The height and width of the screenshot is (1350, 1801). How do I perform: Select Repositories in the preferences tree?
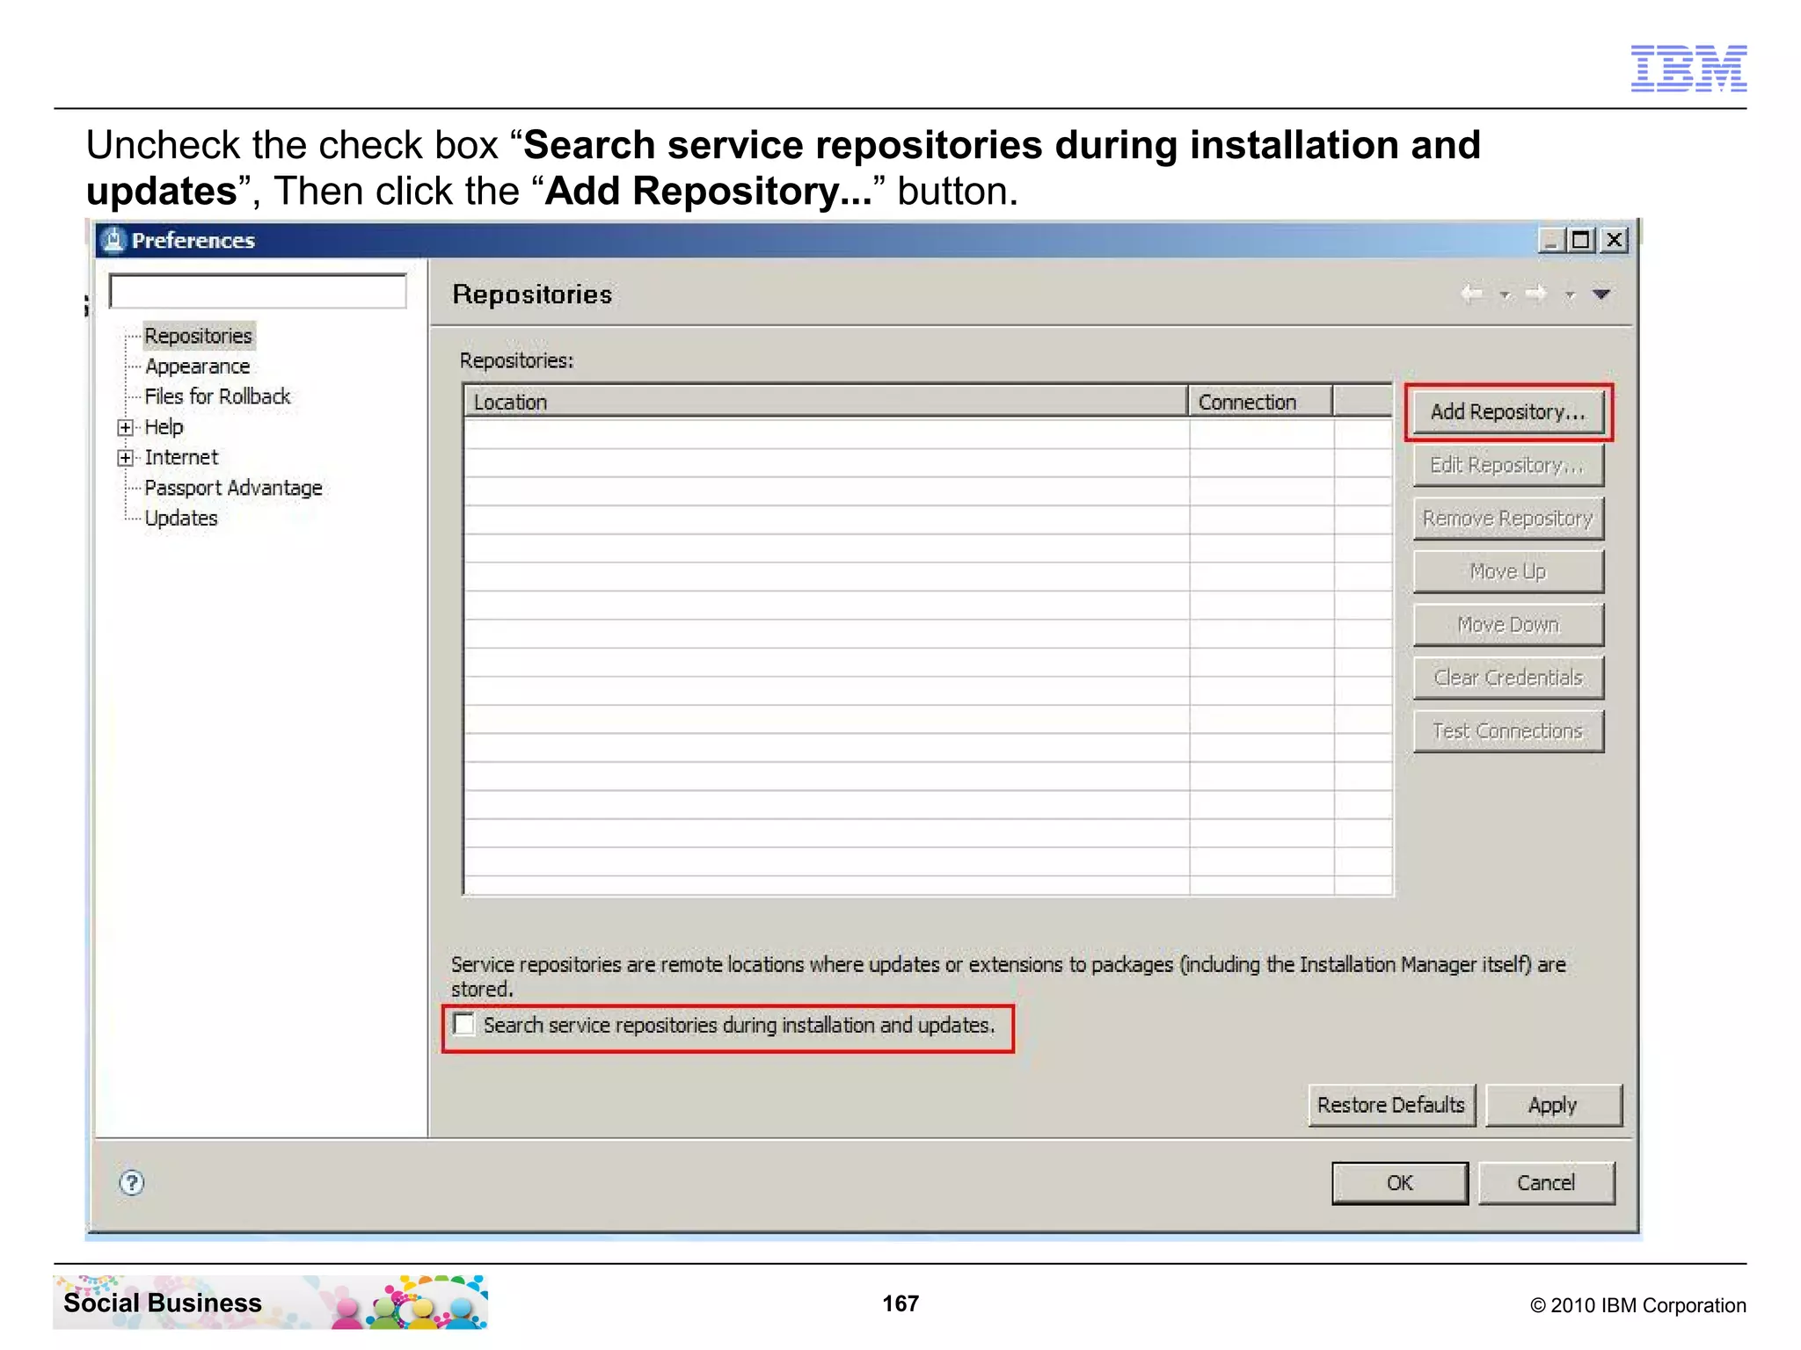(x=199, y=336)
